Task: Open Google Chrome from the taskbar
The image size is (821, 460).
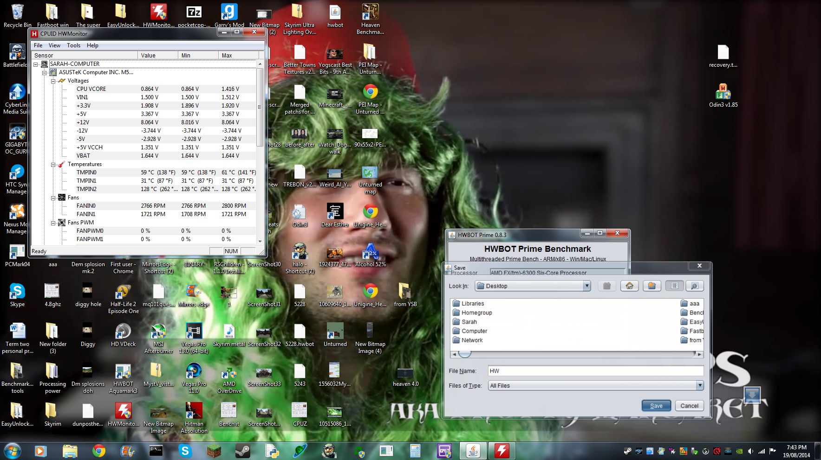Action: click(98, 451)
